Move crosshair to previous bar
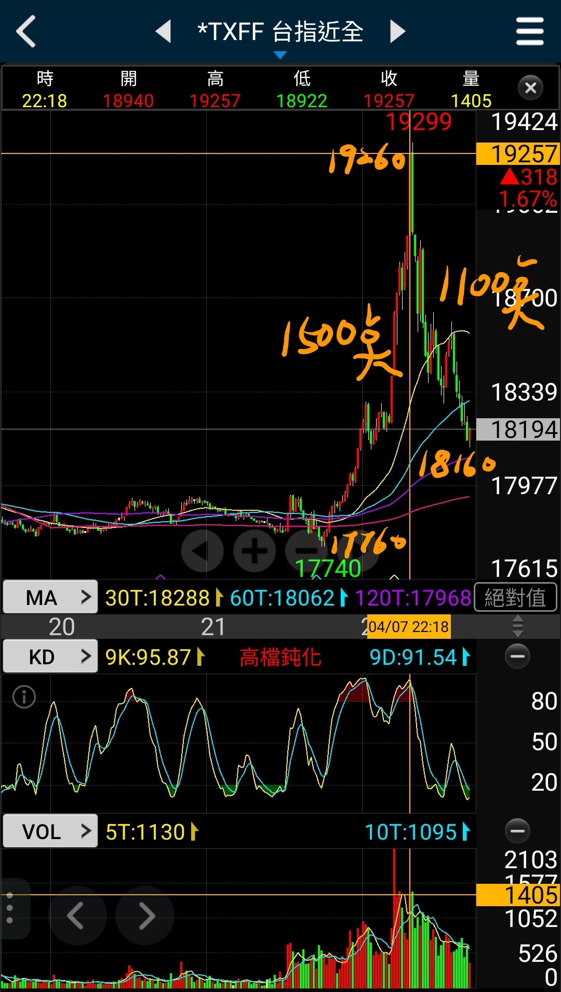This screenshot has height=992, width=561. coord(76,916)
